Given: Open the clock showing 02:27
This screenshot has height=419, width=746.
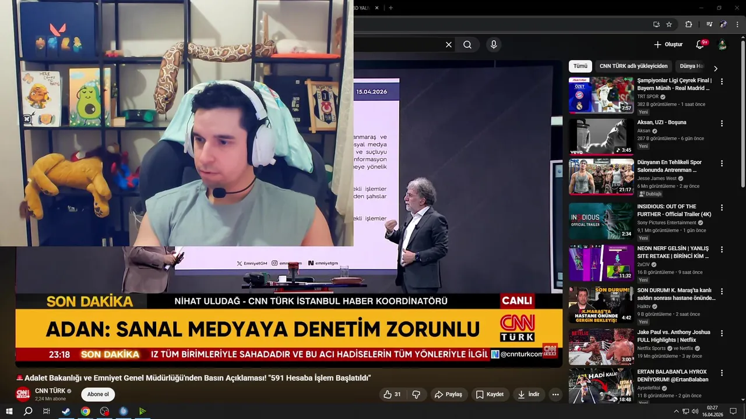Looking at the screenshot, I should (712, 411).
